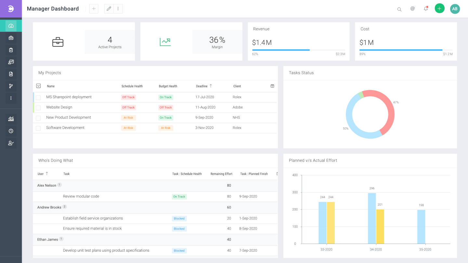This screenshot has height=263, width=468.
Task: Collapse the Ethan James group row
Action: pyautogui.click(x=155, y=239)
